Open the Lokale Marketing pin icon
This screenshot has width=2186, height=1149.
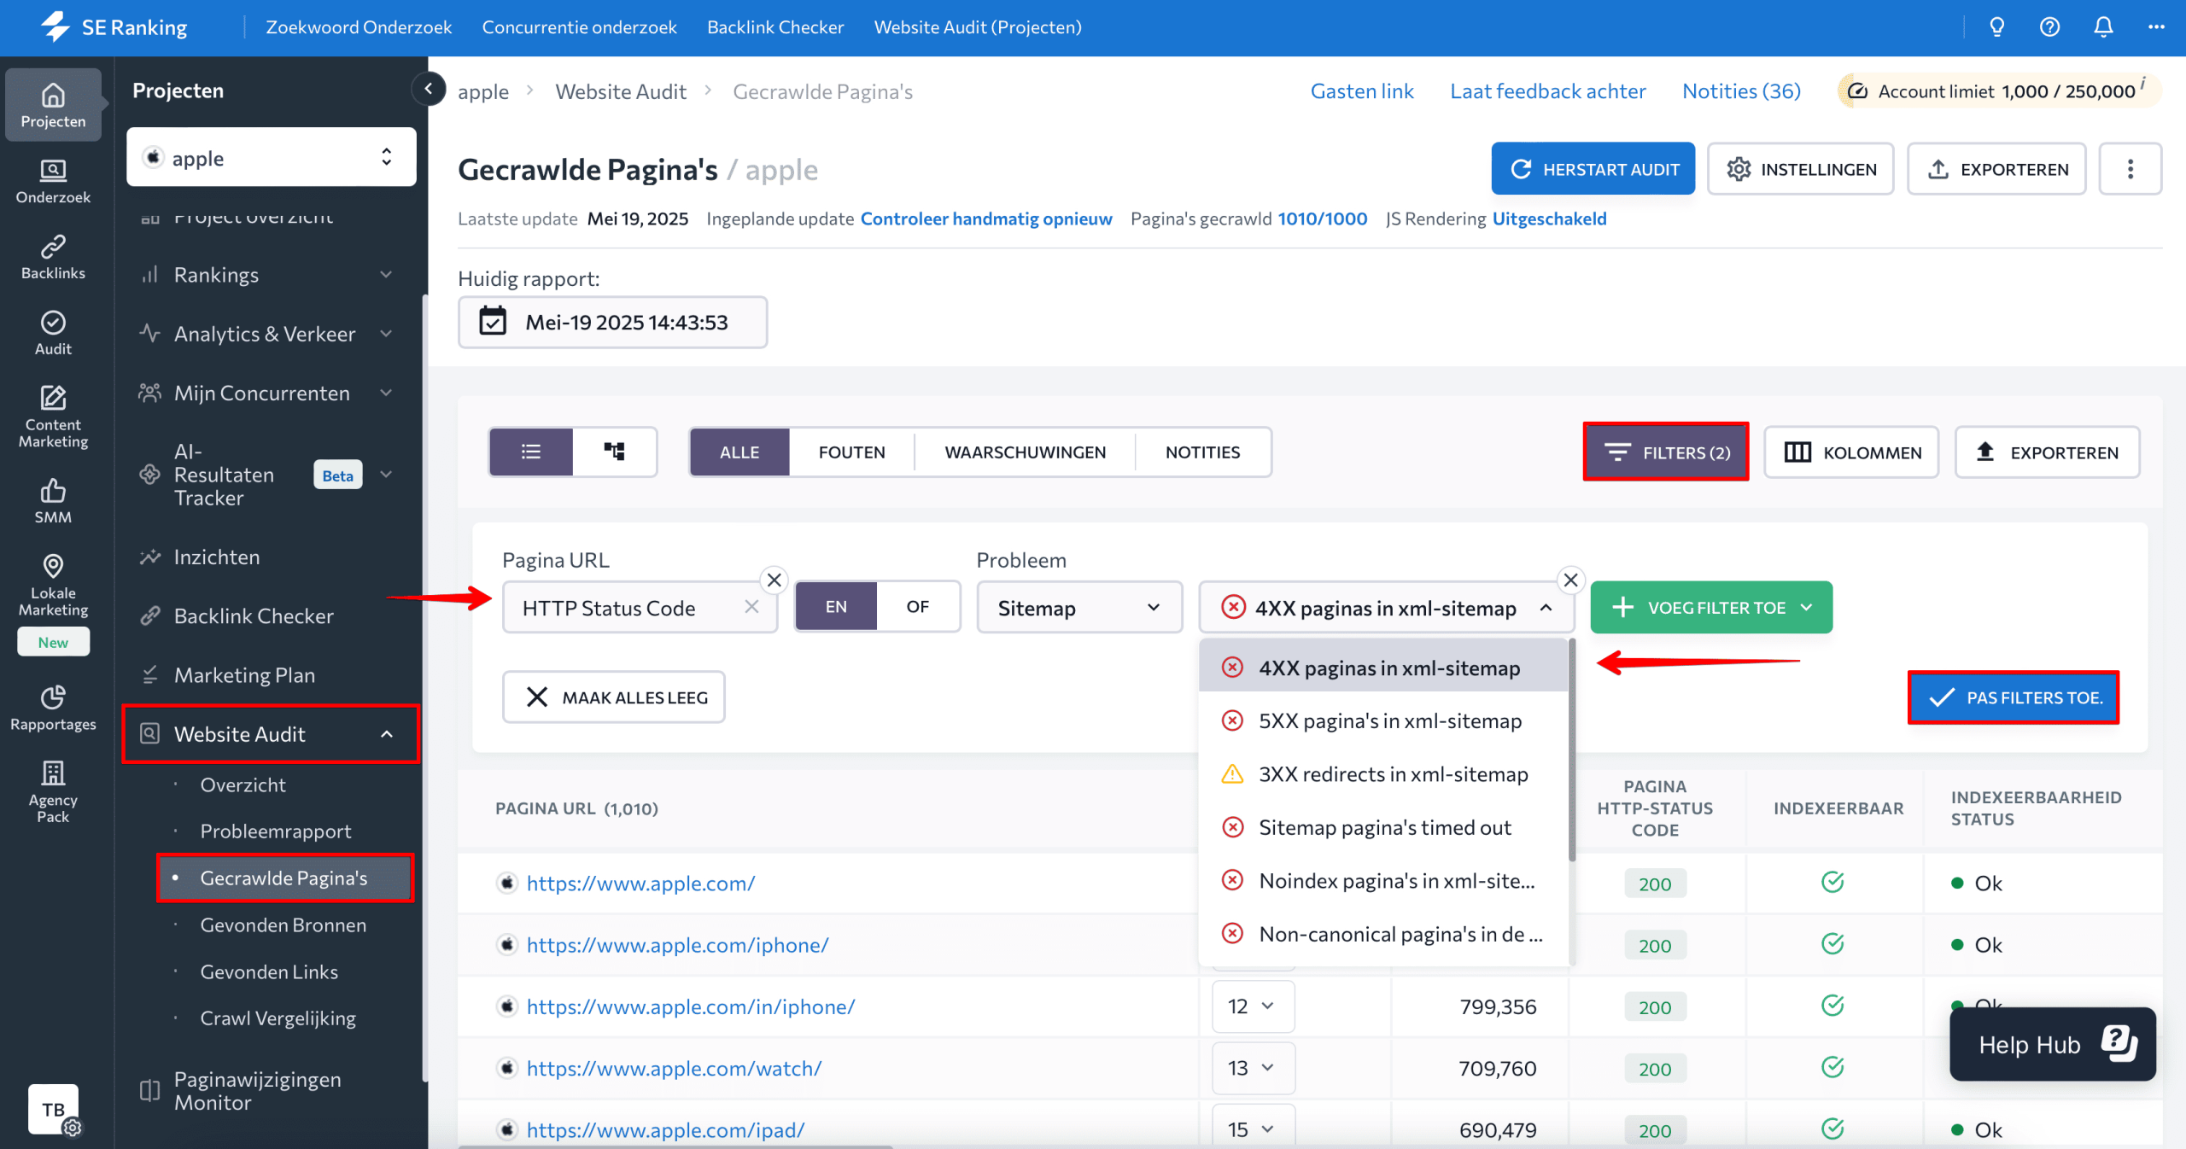(53, 585)
